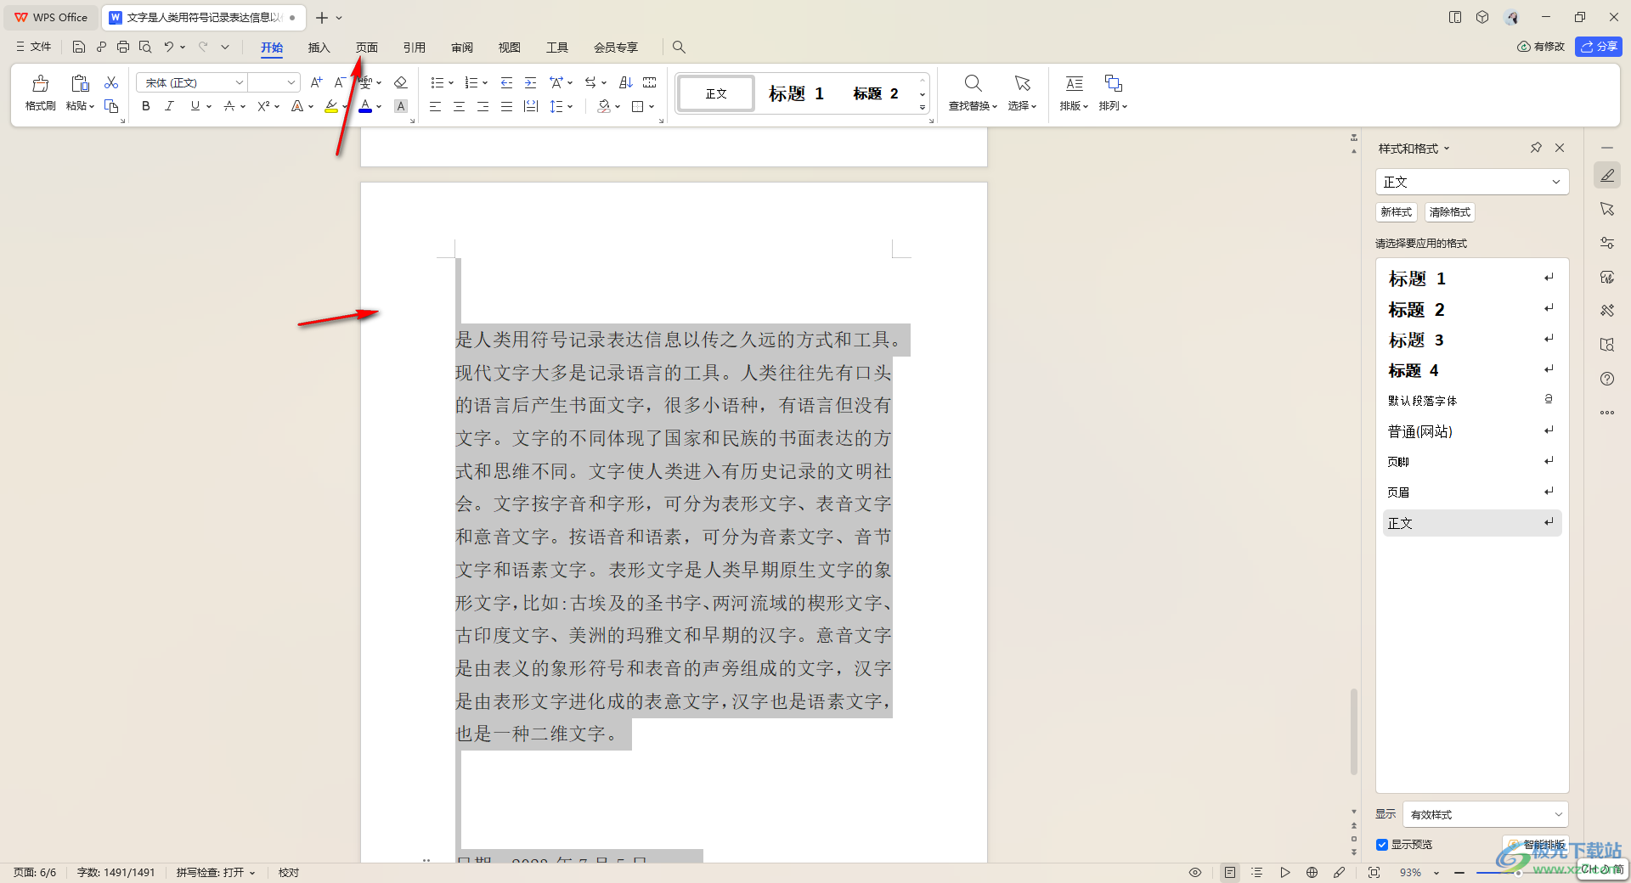Click the increase indent icon
This screenshot has height=883, width=1631.
click(530, 82)
